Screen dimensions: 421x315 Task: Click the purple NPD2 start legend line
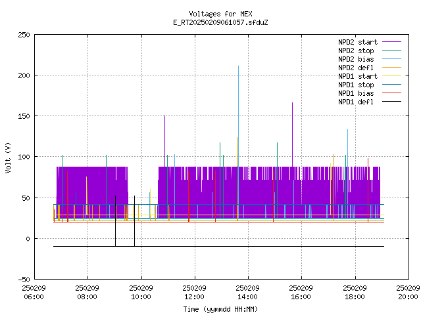pos(392,42)
